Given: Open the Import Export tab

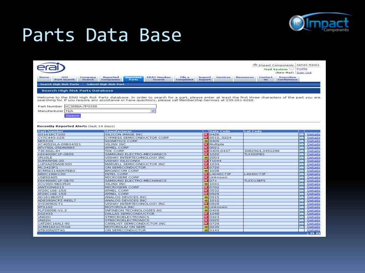Looking at the screenshot, I should click(205, 79).
